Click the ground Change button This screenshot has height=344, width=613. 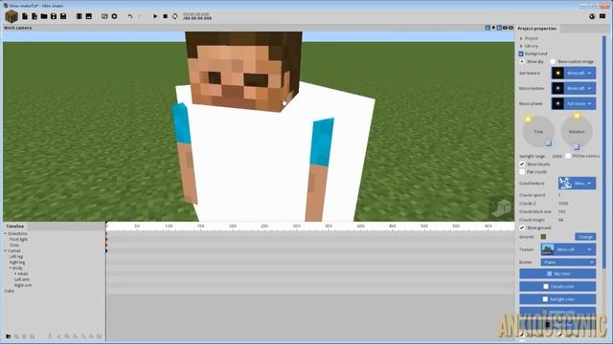pos(585,237)
